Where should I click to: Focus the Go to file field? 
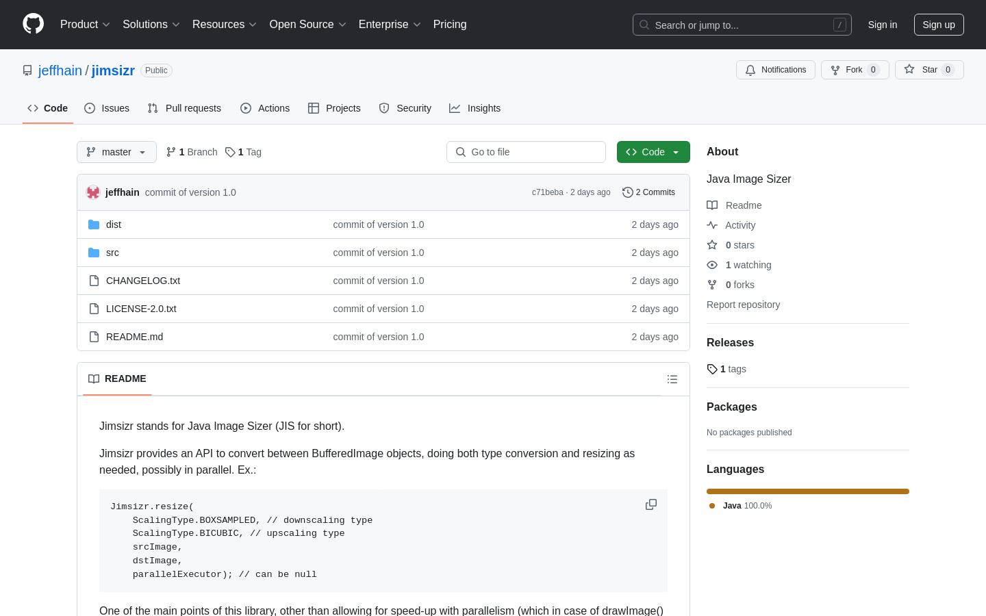click(526, 152)
